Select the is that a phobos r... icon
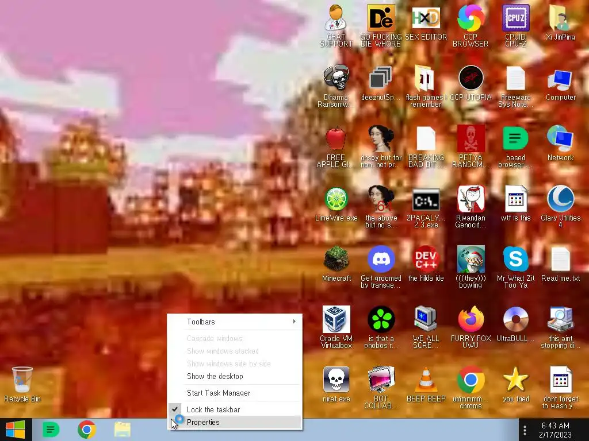The height and width of the screenshot is (441, 589). pos(381,327)
